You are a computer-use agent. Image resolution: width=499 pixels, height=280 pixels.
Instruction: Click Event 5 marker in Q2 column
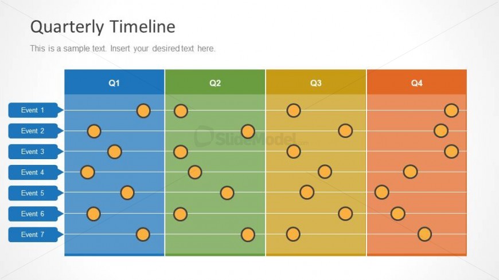(x=227, y=193)
